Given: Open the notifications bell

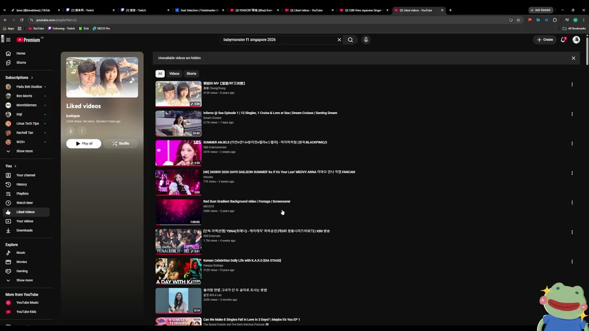Looking at the screenshot, I should pos(563,40).
